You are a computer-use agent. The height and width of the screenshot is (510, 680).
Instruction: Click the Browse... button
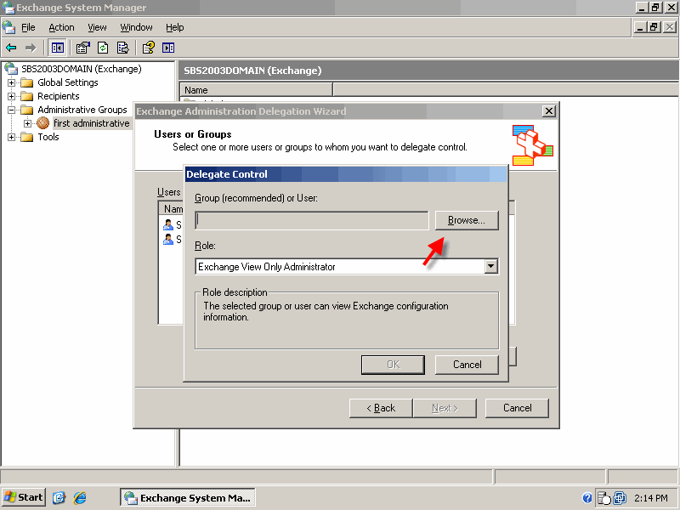coord(467,220)
